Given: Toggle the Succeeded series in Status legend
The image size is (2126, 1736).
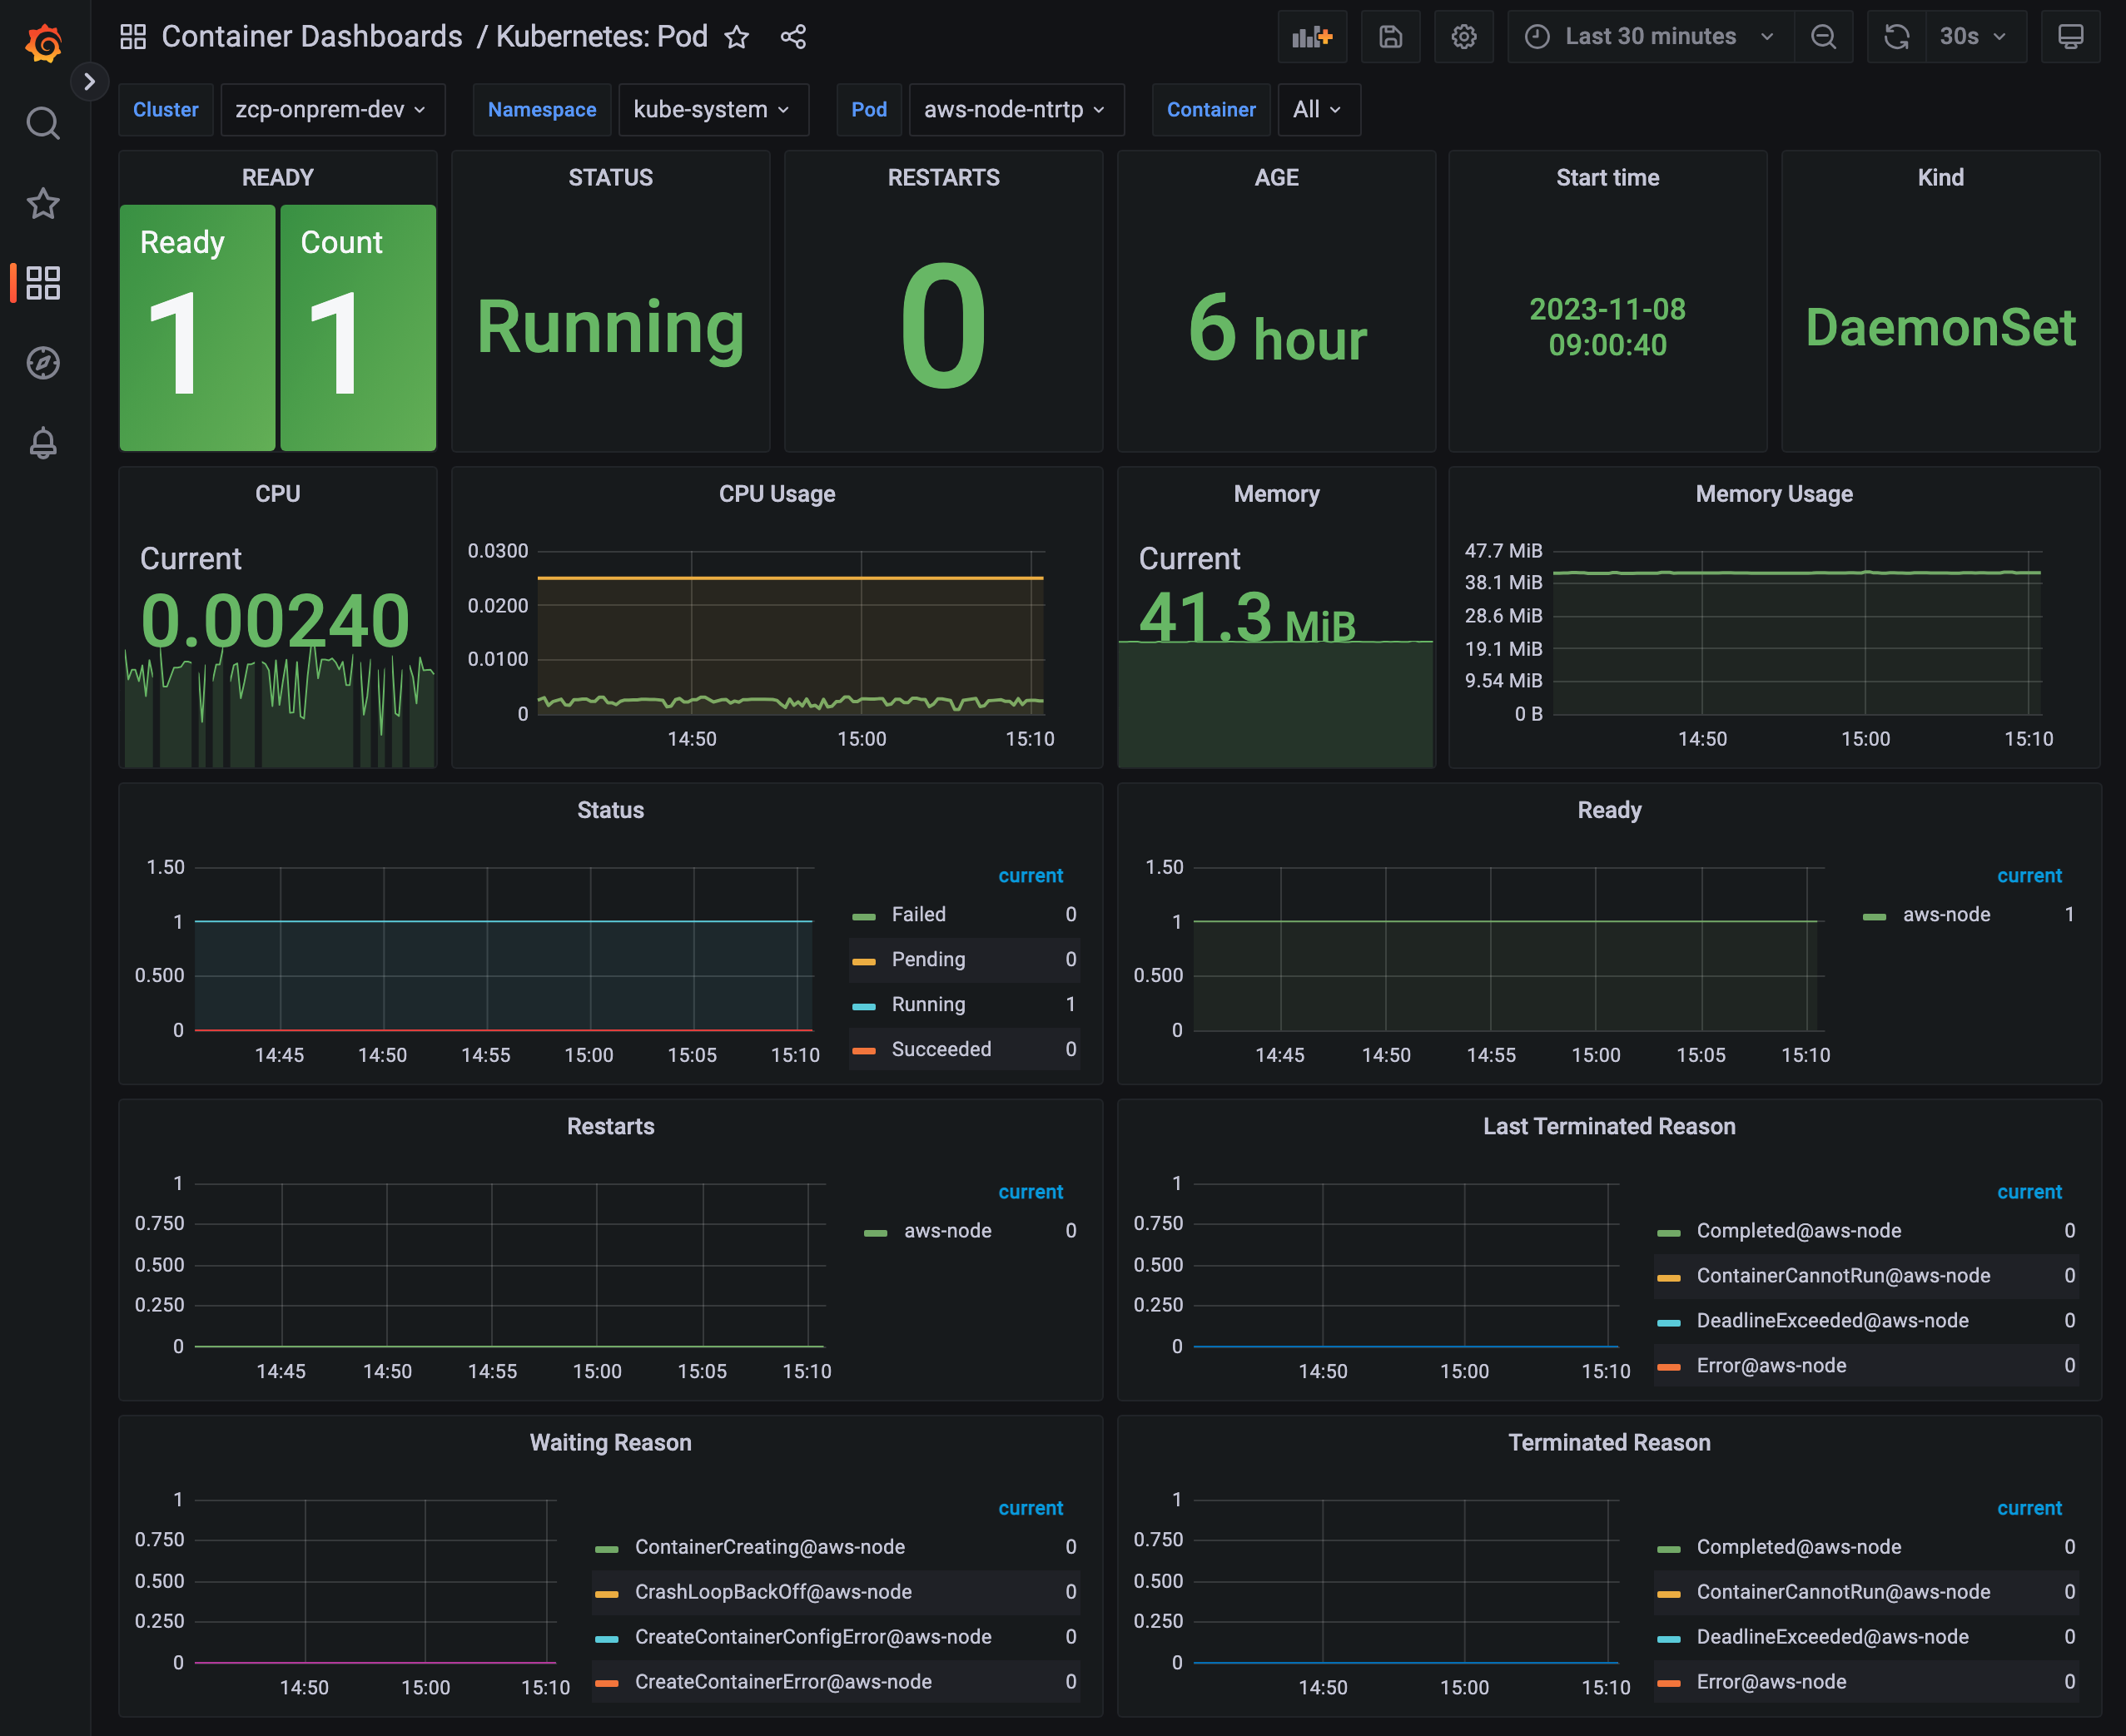Looking at the screenshot, I should click(x=941, y=1049).
